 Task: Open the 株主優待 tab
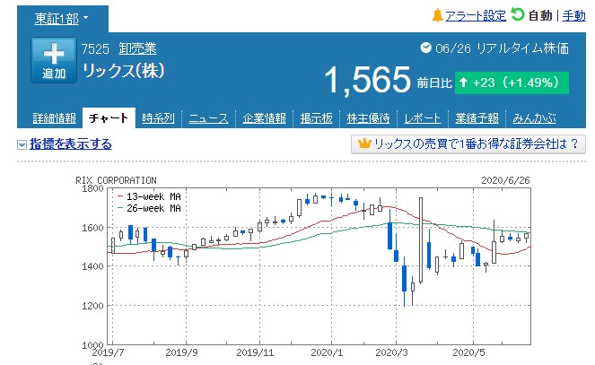pos(369,118)
